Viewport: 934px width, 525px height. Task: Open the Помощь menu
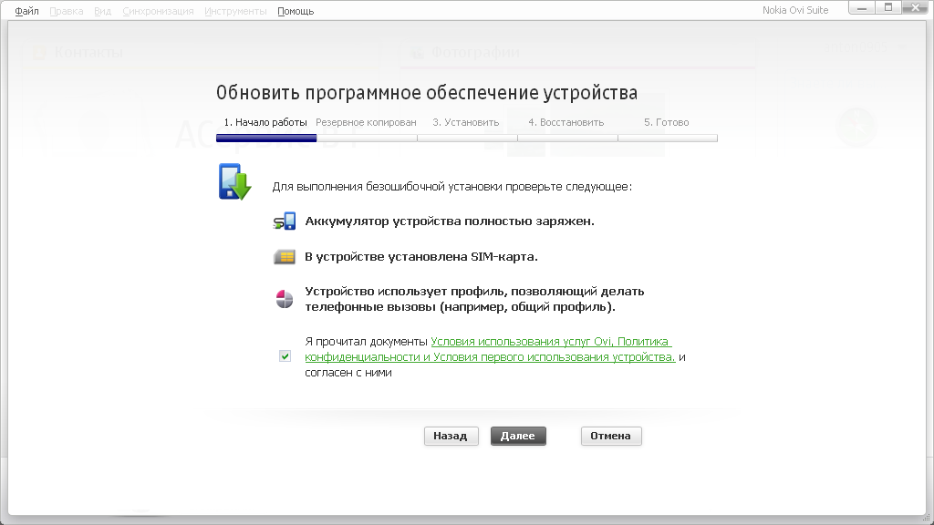coord(296,11)
